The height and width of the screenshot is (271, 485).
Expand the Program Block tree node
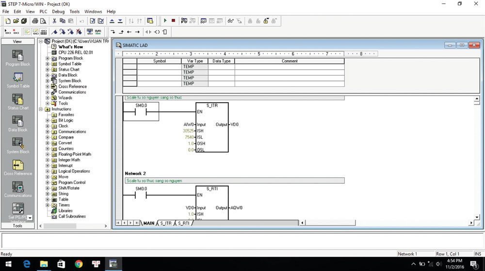click(48, 58)
